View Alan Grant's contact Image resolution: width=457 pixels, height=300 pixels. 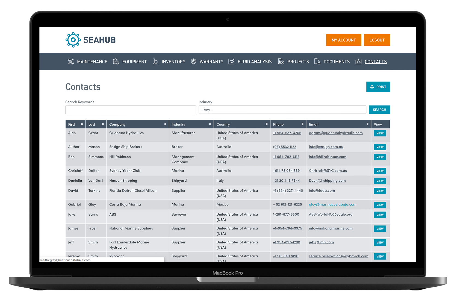[380, 133]
